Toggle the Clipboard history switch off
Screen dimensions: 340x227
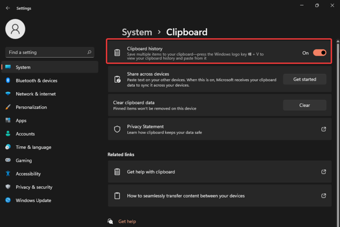(320, 53)
